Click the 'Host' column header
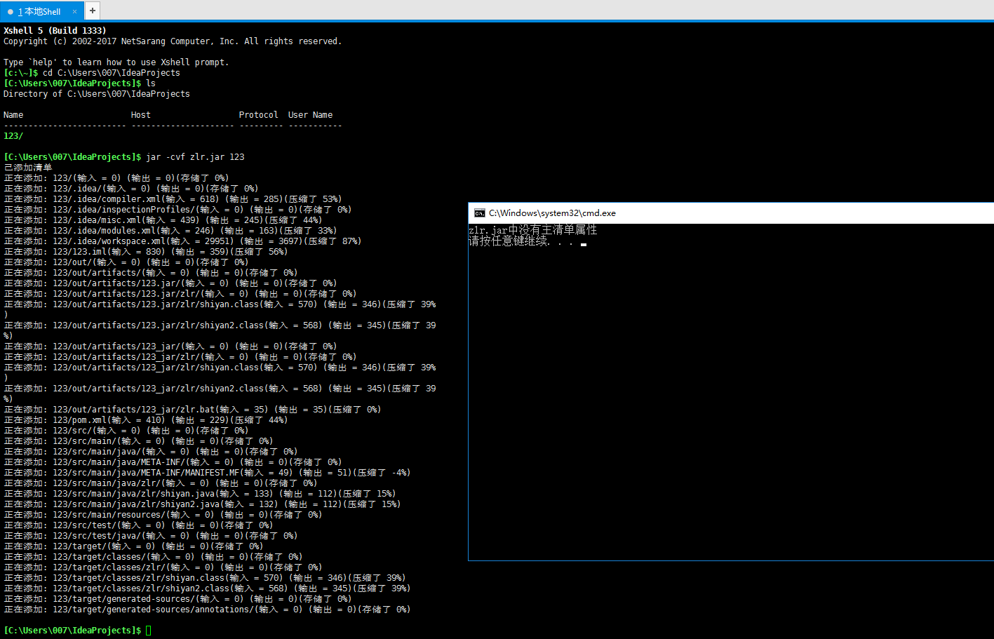This screenshot has height=639, width=994. point(141,115)
